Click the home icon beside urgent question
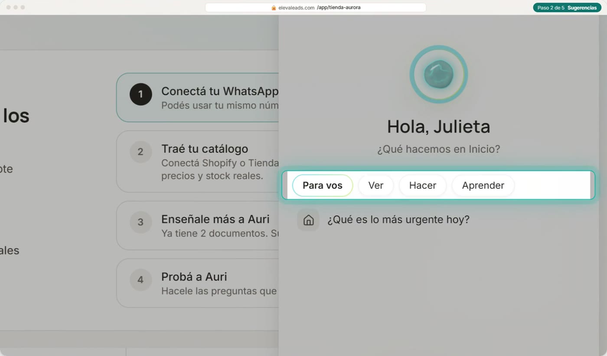This screenshot has height=356, width=607. click(x=308, y=220)
